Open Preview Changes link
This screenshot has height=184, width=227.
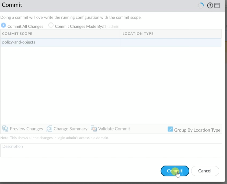click(x=26, y=129)
